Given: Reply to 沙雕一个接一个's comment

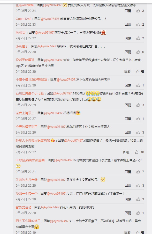Looking at the screenshot, I should tap(128, 199).
